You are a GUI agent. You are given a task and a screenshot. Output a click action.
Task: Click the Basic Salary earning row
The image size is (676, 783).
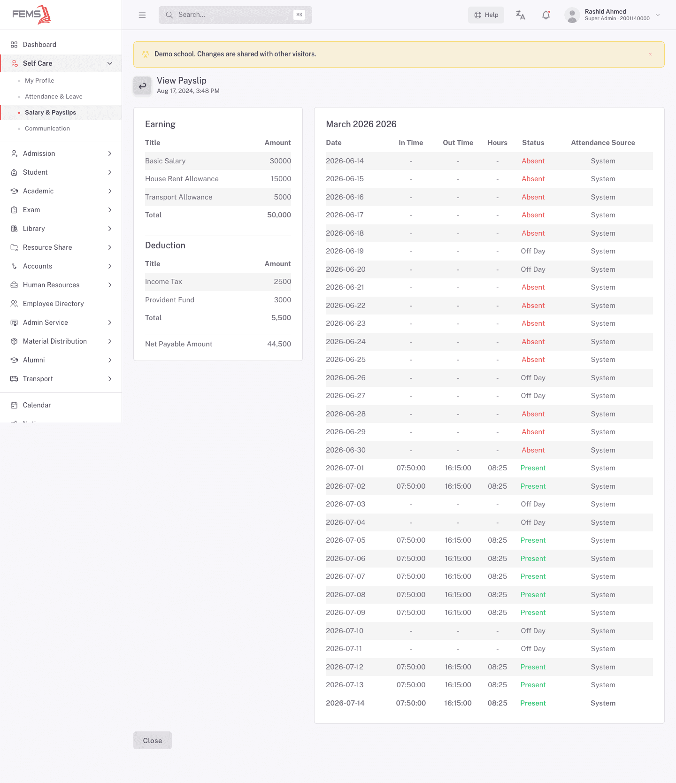pos(218,161)
